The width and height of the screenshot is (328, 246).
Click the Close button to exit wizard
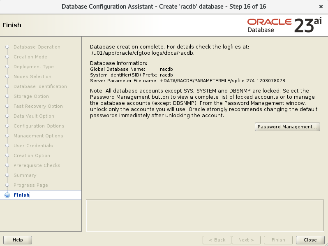(x=310, y=240)
